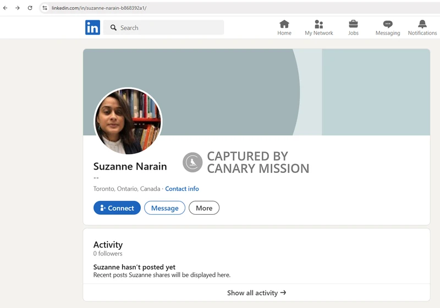The width and height of the screenshot is (440, 308).
Task: Click the 0 followers text
Action: point(108,254)
